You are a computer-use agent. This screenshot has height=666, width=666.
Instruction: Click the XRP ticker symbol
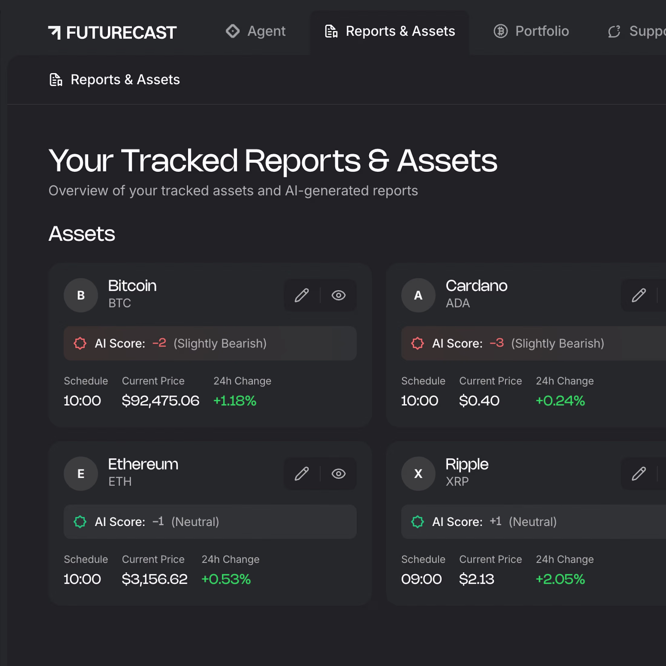click(x=457, y=481)
